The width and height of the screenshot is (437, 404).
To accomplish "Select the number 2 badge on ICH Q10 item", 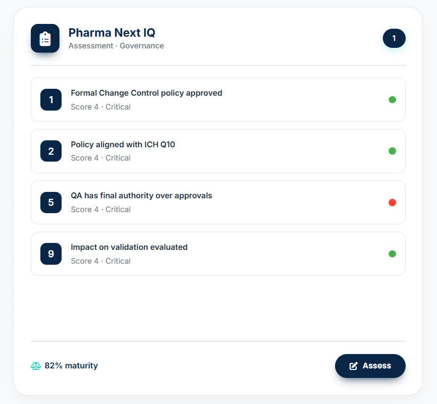I will pos(51,151).
